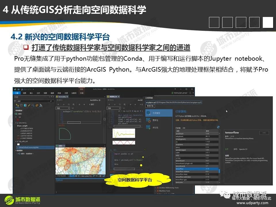276x207 pixels.
Task: Select the list by data source icon
Action: 21,105
